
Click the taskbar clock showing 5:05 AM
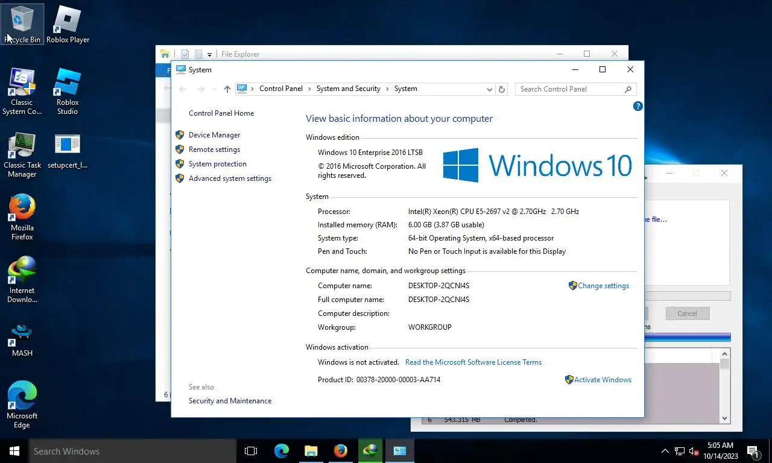click(x=720, y=451)
